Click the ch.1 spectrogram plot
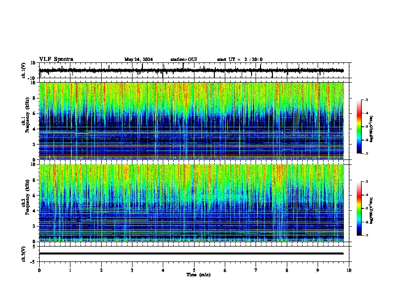This screenshot has height=303, width=393. 192,121
